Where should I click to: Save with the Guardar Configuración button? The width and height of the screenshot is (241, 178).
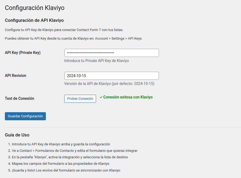(x=25, y=116)
